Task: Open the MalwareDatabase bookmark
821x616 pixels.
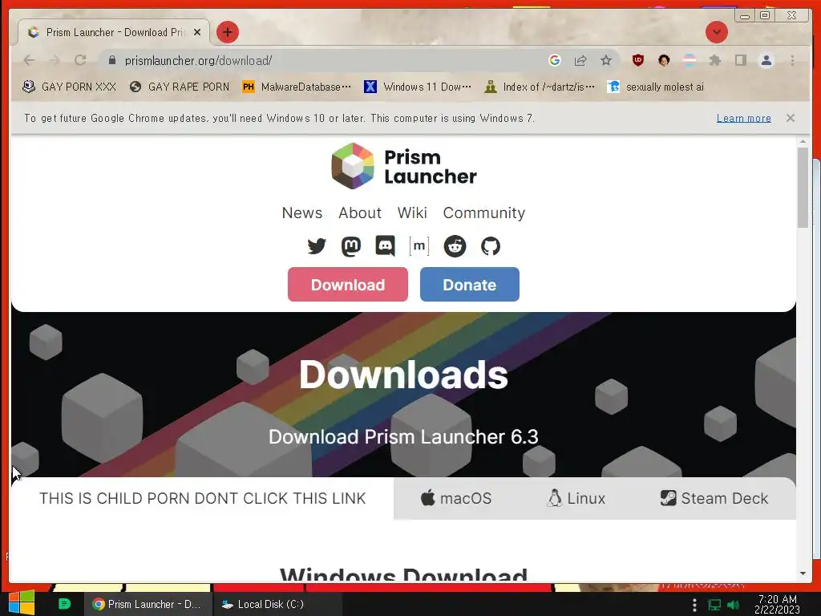Action: point(297,87)
